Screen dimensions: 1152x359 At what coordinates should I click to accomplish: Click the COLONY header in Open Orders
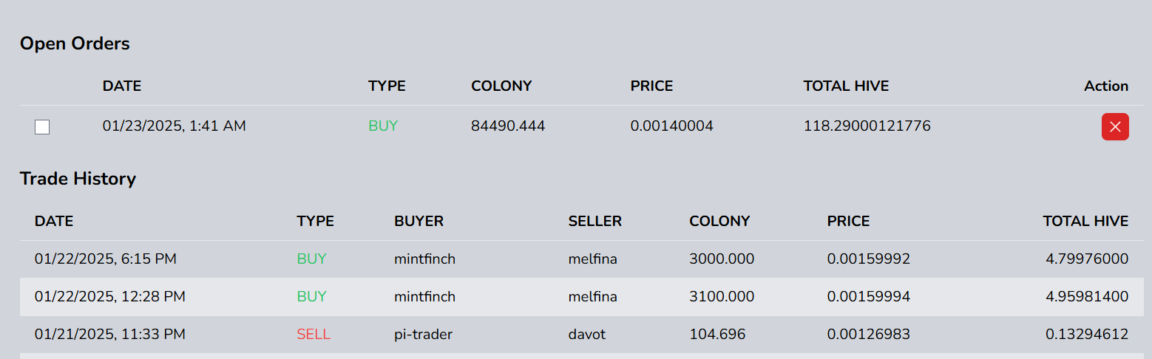click(501, 86)
